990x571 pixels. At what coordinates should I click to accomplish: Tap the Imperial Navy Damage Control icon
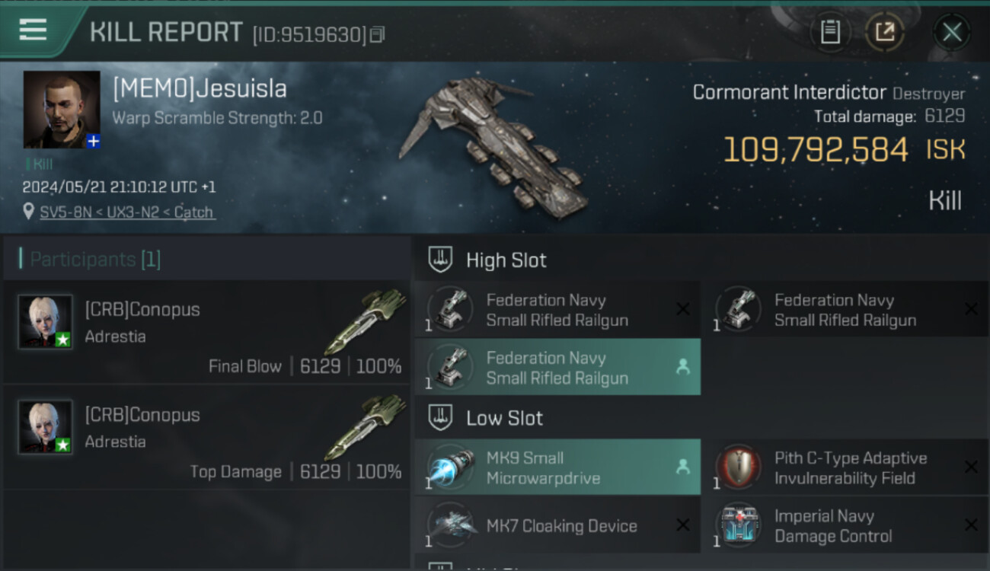pyautogui.click(x=739, y=525)
